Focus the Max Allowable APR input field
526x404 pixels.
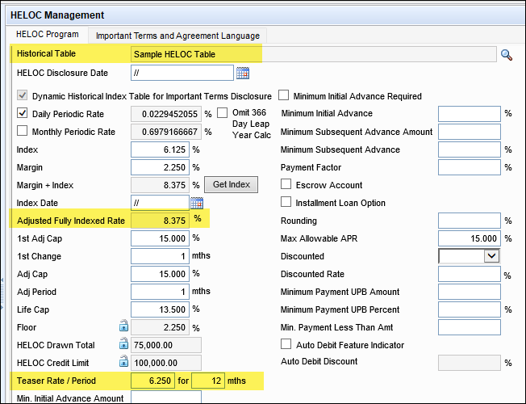pyautogui.click(x=469, y=238)
